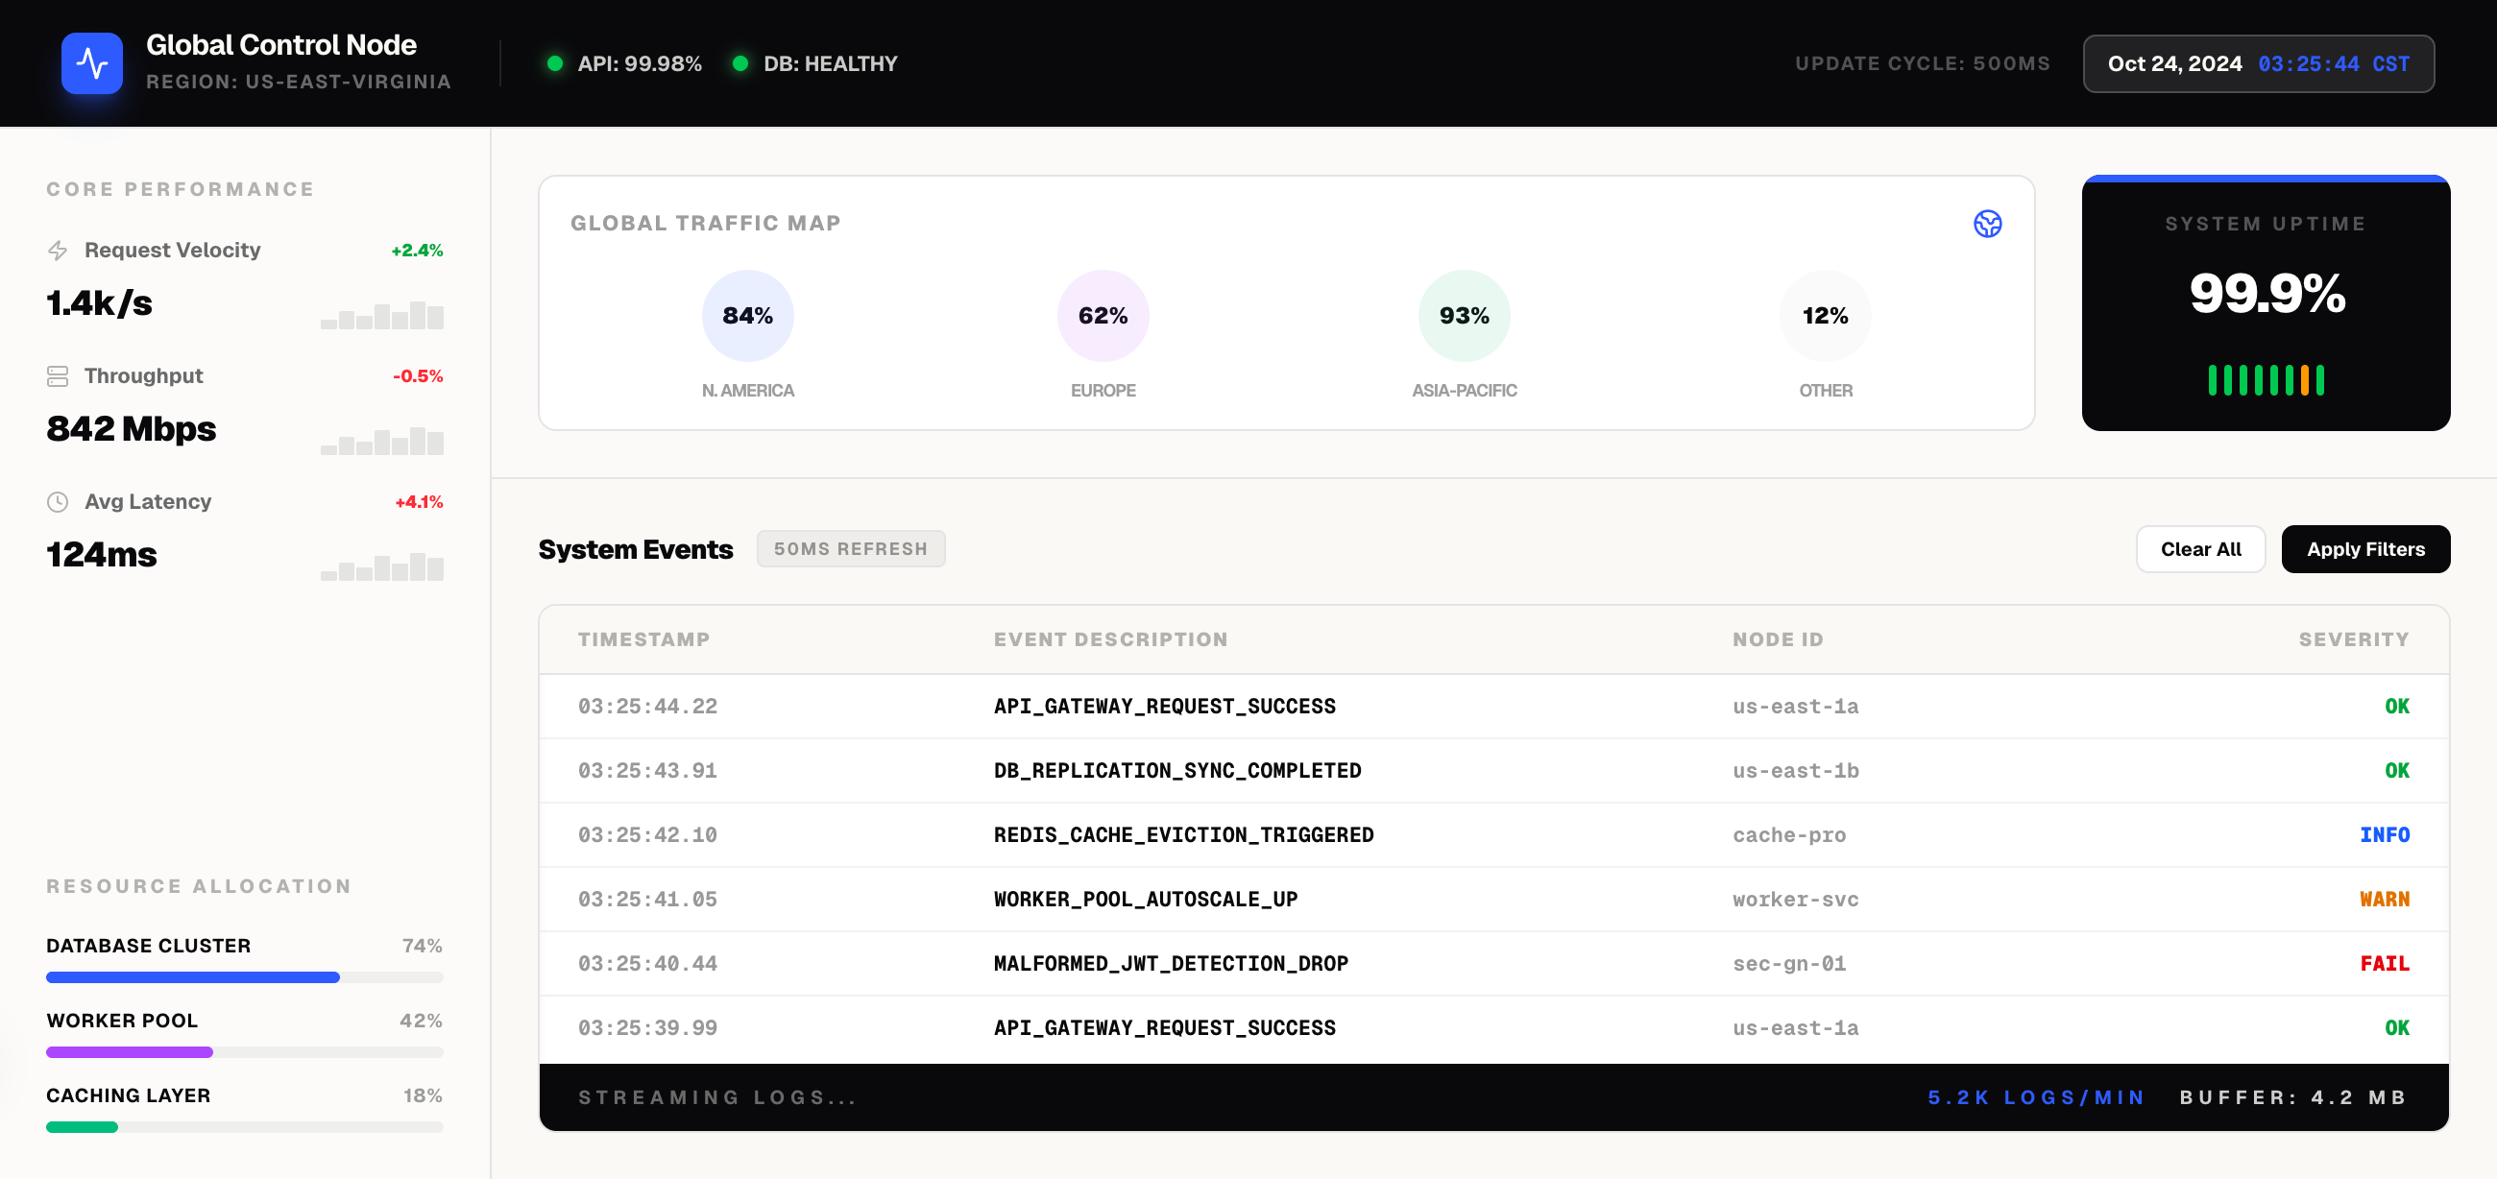Click the System Uptime segmented bar indicator
This screenshot has width=2497, height=1179.
coord(2267,380)
